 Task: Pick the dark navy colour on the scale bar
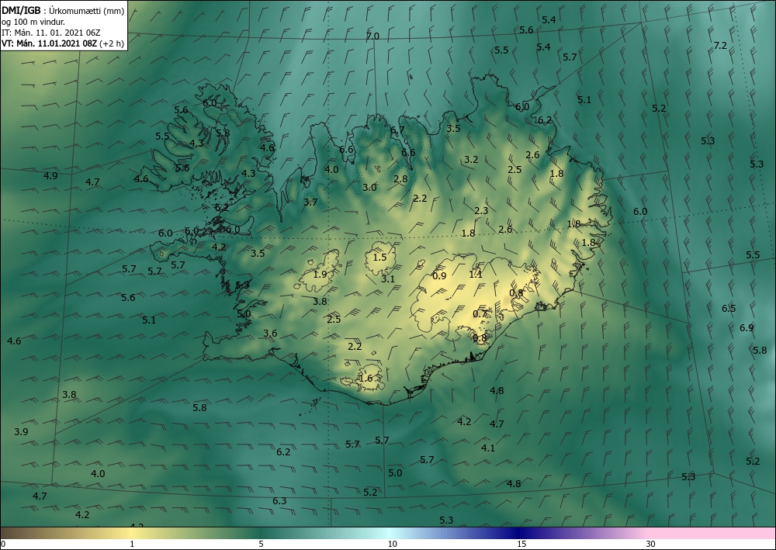pyautogui.click(x=520, y=533)
